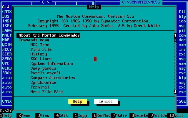Select NDE entry in left panel
Viewport: 188px width, 118px height.
pos(6,40)
